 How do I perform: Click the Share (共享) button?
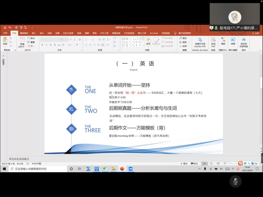click(x=255, y=33)
